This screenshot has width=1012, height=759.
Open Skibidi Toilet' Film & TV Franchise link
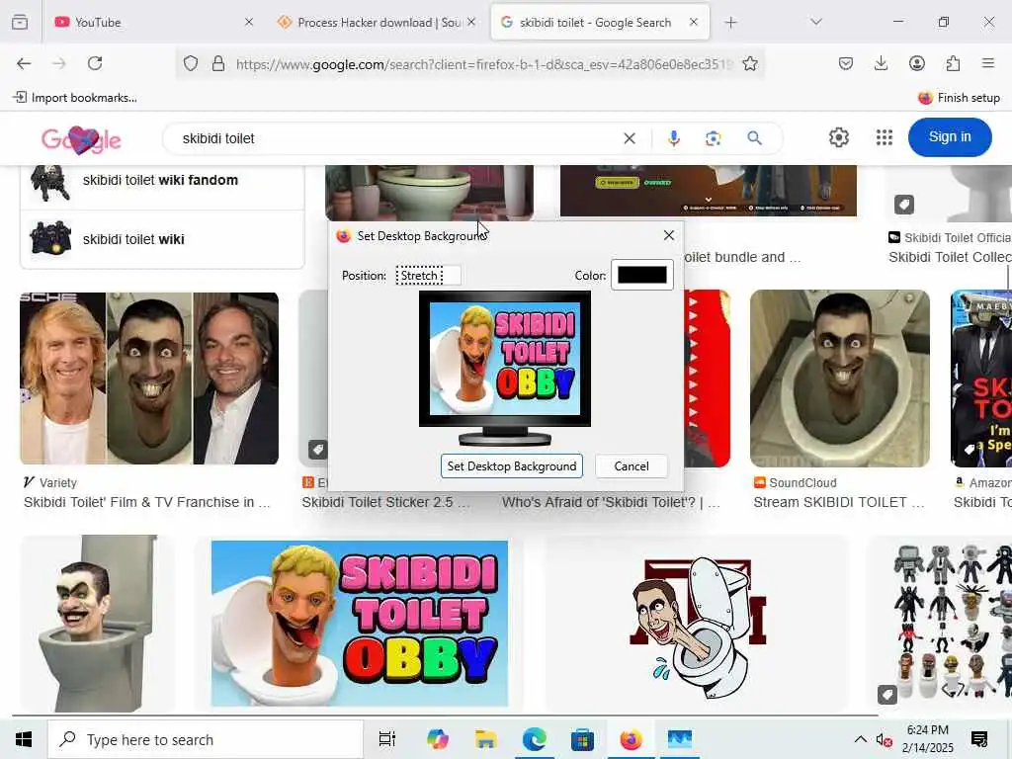pos(146,502)
